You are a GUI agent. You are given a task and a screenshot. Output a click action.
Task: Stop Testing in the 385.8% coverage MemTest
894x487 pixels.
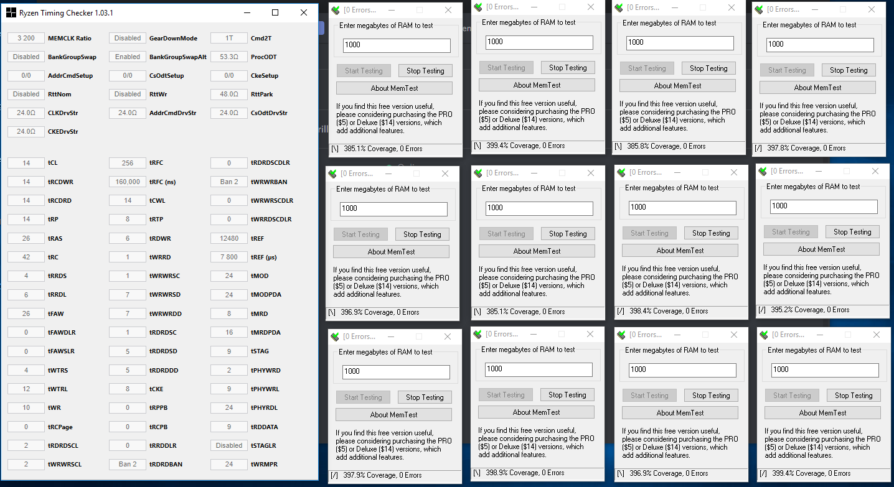pos(708,68)
